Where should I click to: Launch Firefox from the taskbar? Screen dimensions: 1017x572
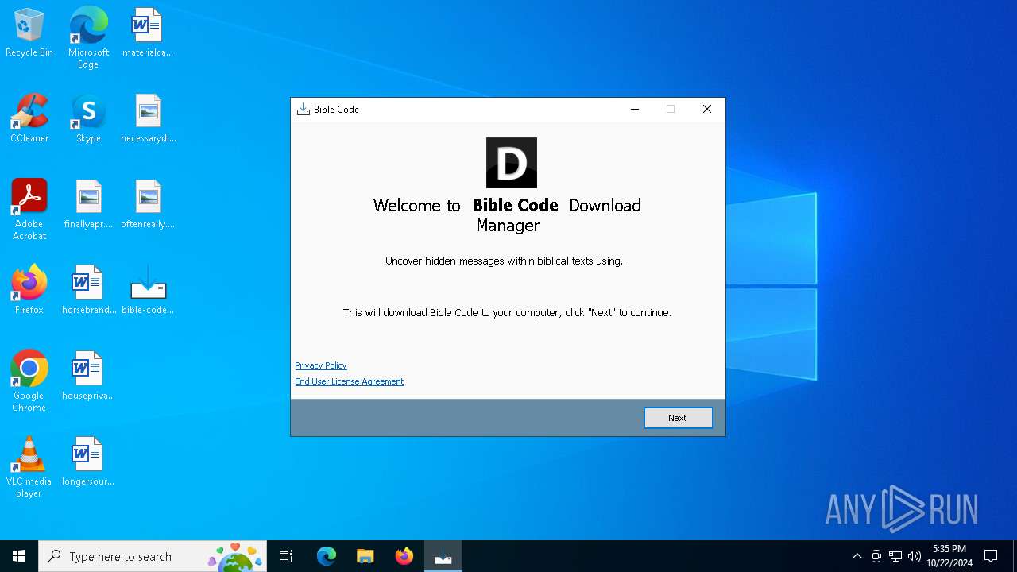(404, 556)
